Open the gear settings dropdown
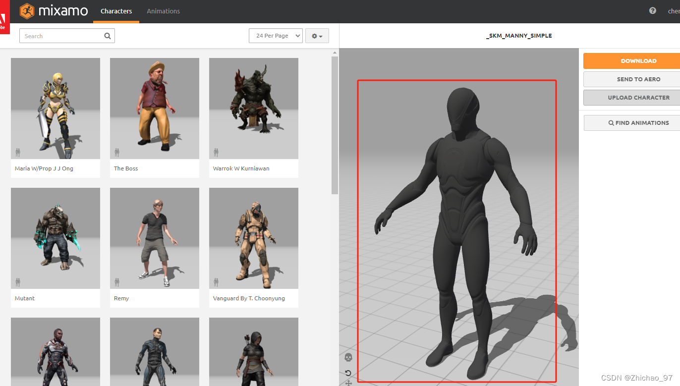680x386 pixels. 317,36
